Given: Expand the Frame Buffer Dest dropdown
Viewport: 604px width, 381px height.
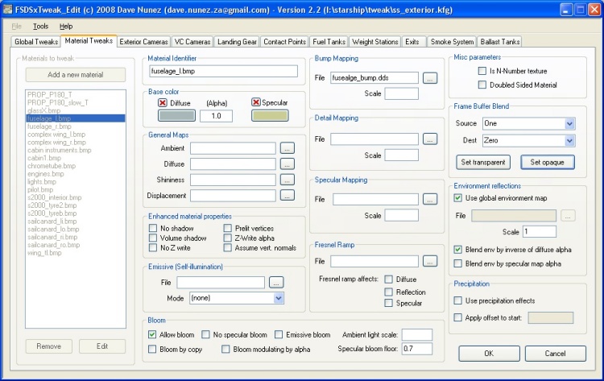Looking at the screenshot, I should [569, 140].
